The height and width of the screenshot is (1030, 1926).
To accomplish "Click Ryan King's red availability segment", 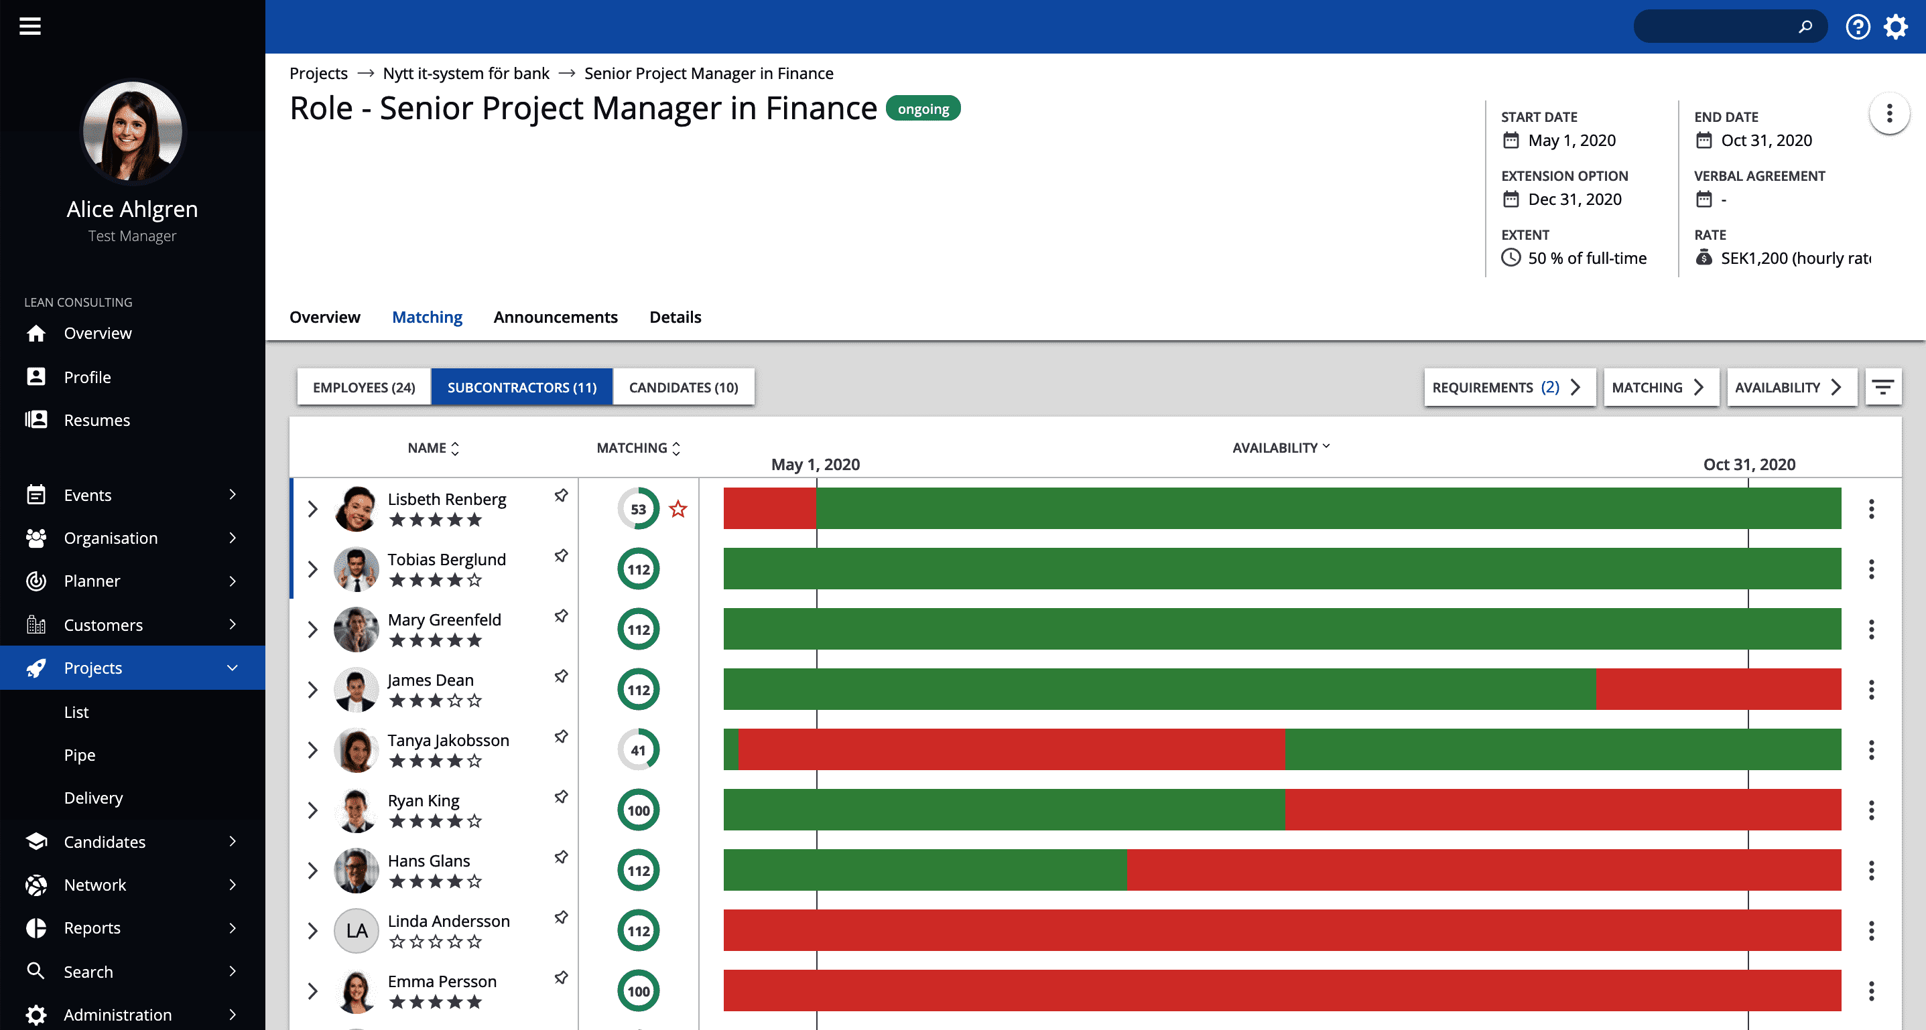I will pos(1562,810).
